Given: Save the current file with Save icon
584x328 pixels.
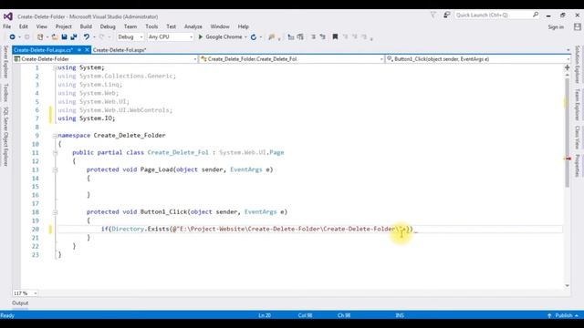Looking at the screenshot, I should [64, 36].
